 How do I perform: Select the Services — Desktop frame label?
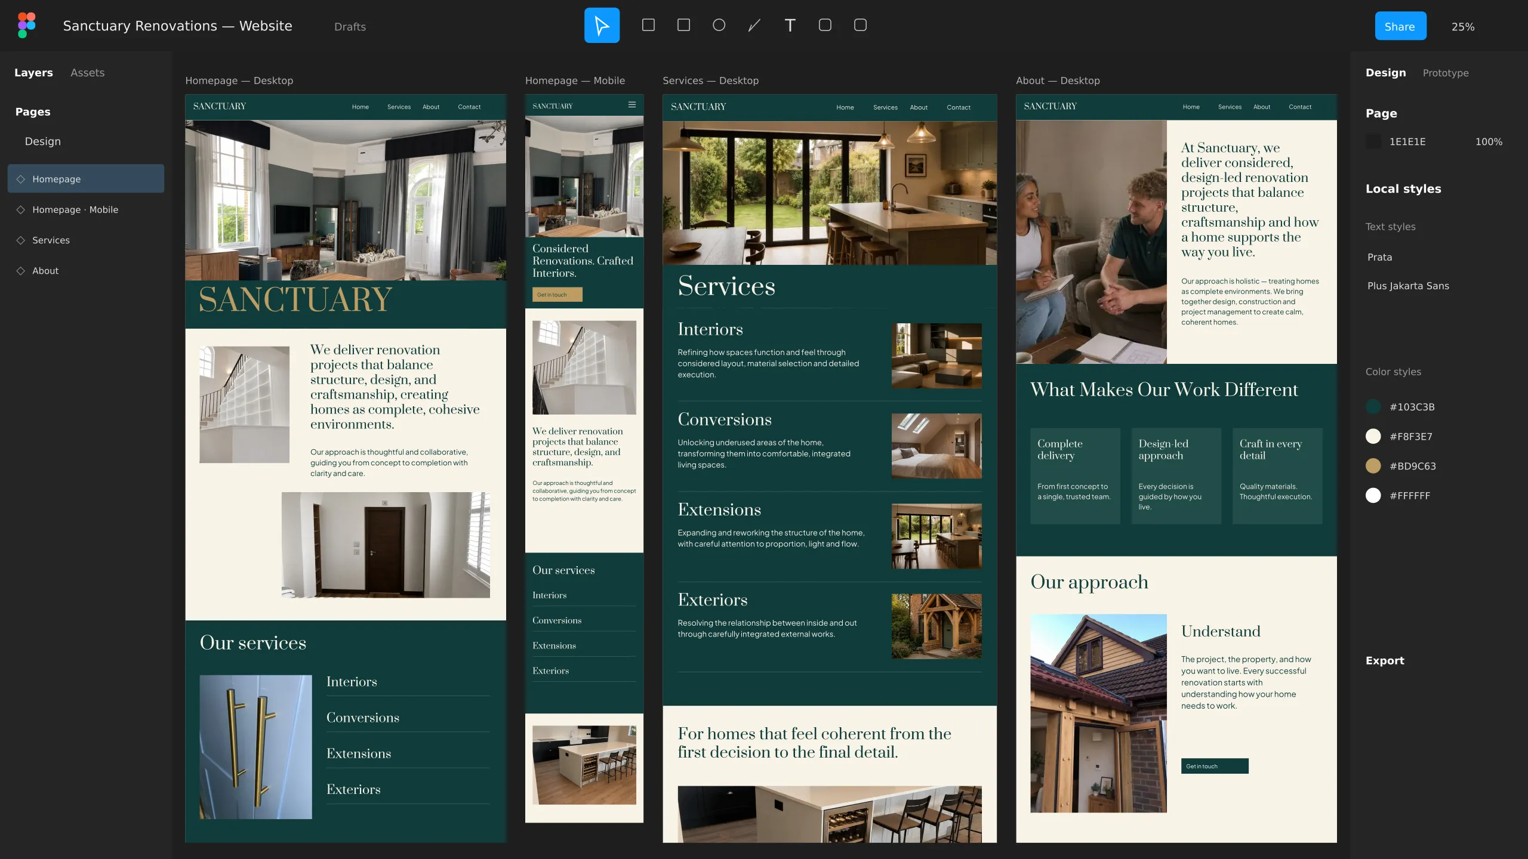pyautogui.click(x=710, y=81)
